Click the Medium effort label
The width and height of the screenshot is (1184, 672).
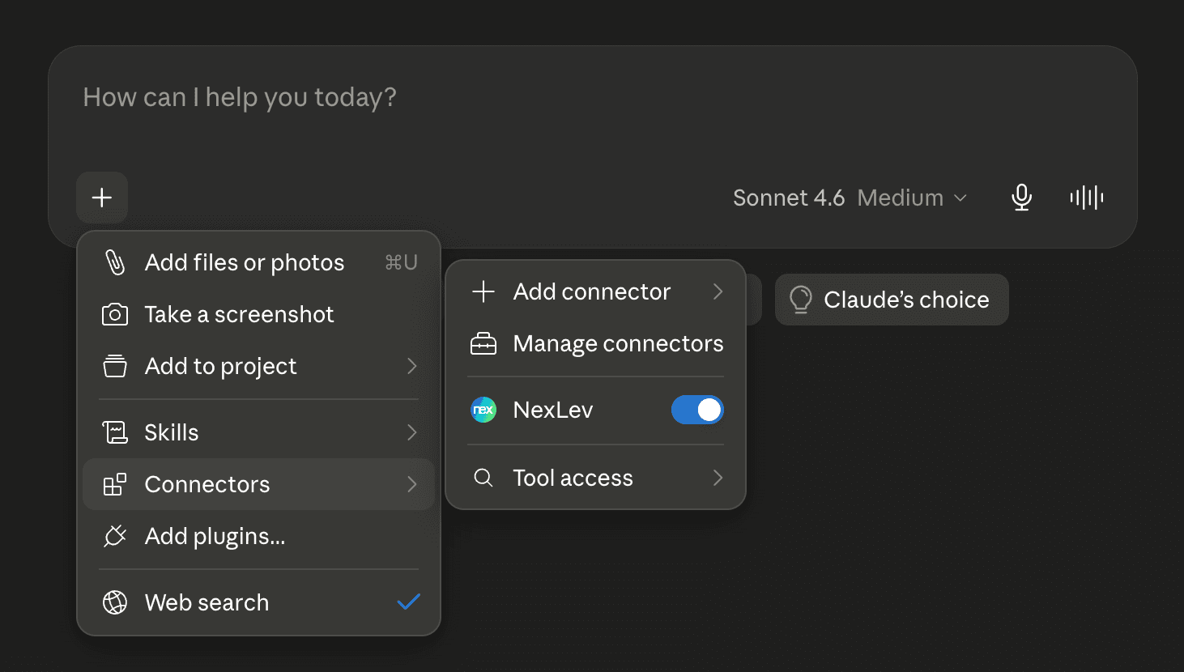[901, 198]
